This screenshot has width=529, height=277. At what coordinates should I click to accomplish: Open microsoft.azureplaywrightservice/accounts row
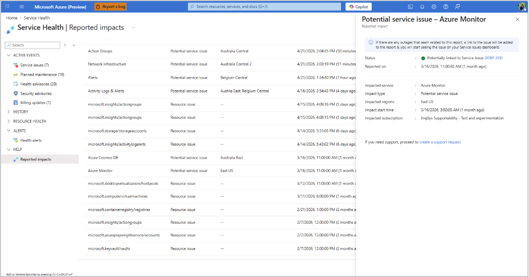coord(220,235)
